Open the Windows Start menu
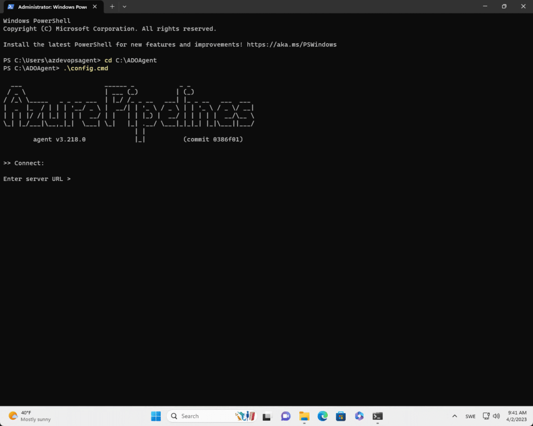 156,416
